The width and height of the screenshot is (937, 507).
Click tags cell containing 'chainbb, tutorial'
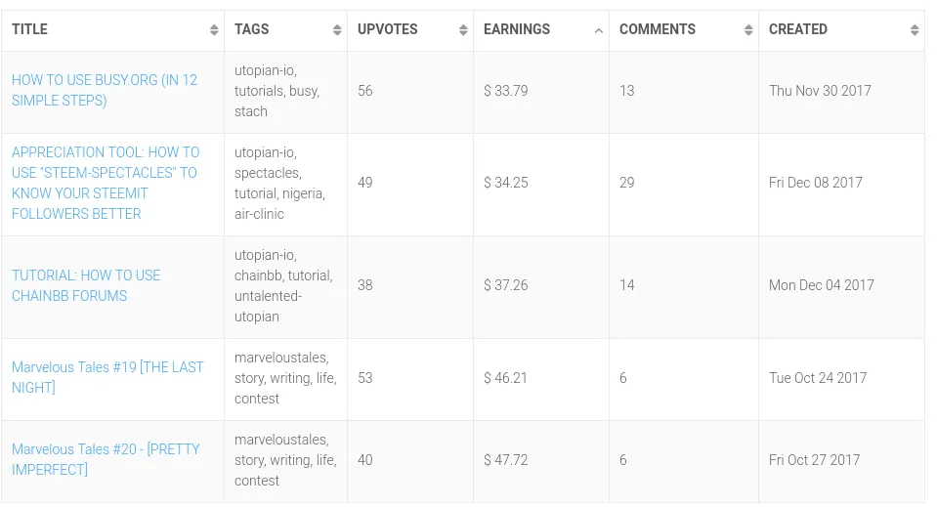click(285, 286)
